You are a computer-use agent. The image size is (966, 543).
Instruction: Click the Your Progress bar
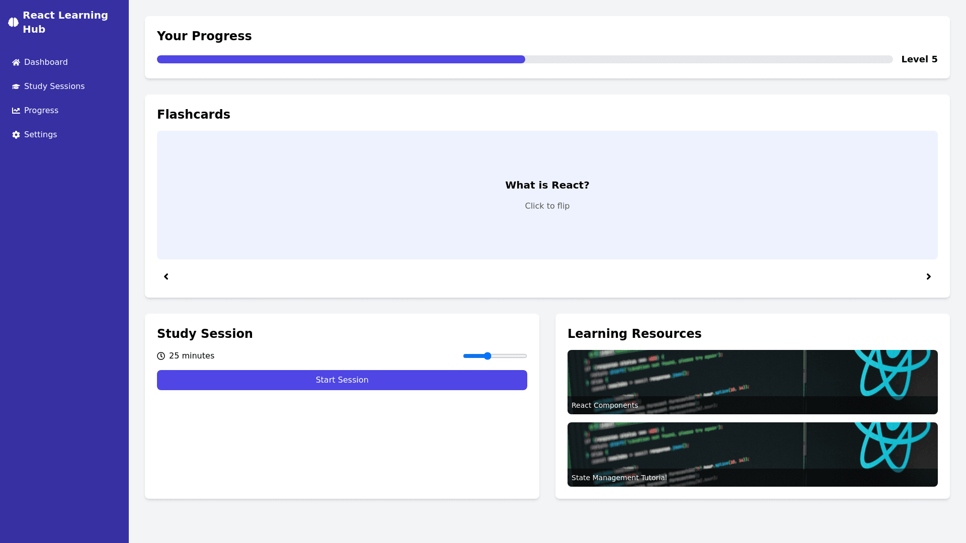click(x=524, y=59)
